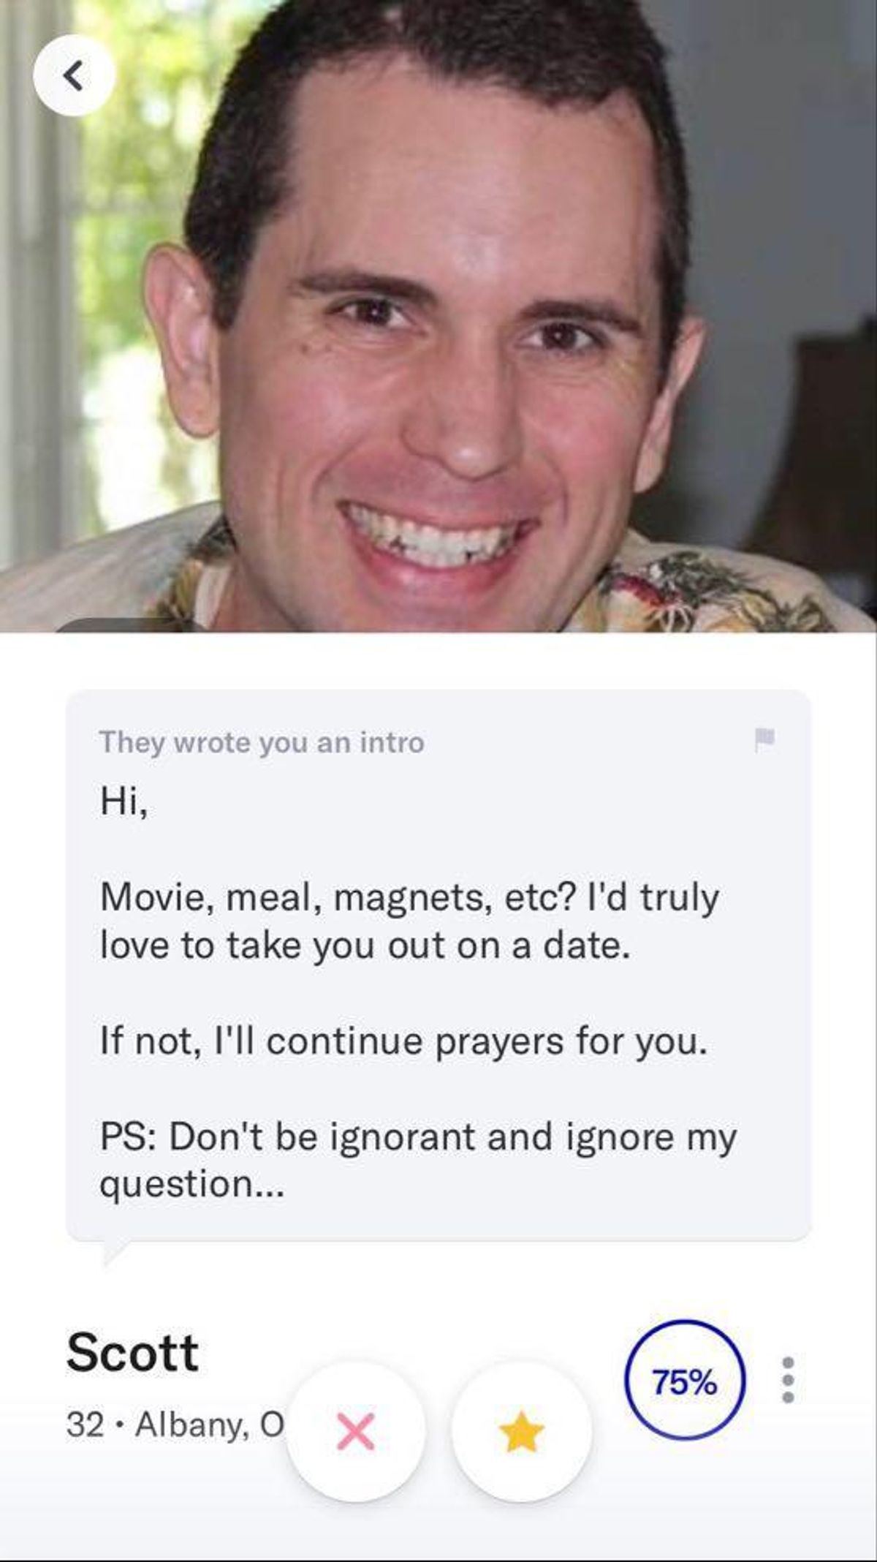View the 75% match percentage circle
Viewport: 877px width, 1562px height.
click(x=685, y=1380)
